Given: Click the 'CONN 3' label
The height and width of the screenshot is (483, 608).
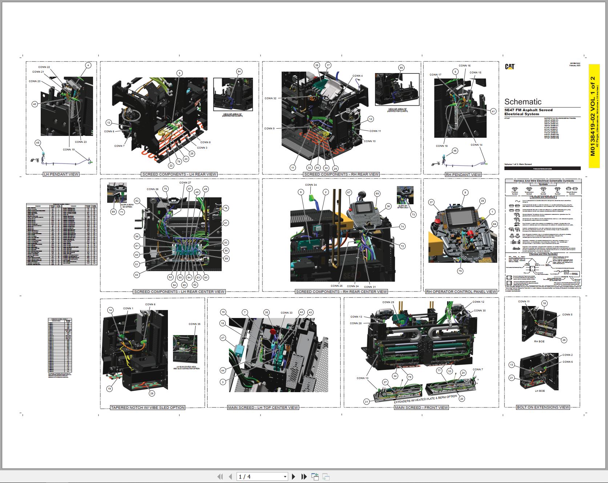Looking at the screenshot, I should click(202, 148).
